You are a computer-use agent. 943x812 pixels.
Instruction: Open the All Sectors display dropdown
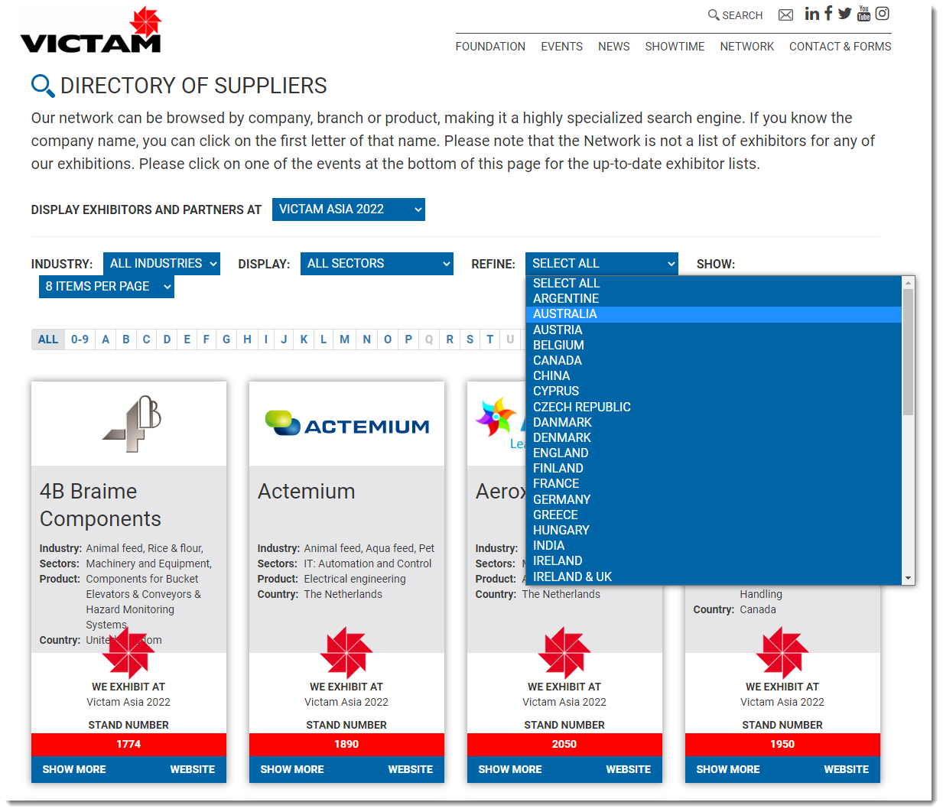[376, 264]
